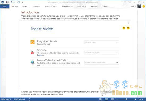Redo the last action
The width and height of the screenshot is (146, 101).
coord(18,2)
